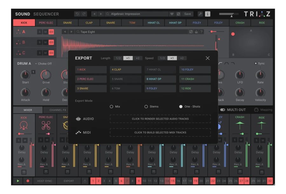Select the HIHAT OP drum tab
286x194 pixels.
click(x=175, y=23)
